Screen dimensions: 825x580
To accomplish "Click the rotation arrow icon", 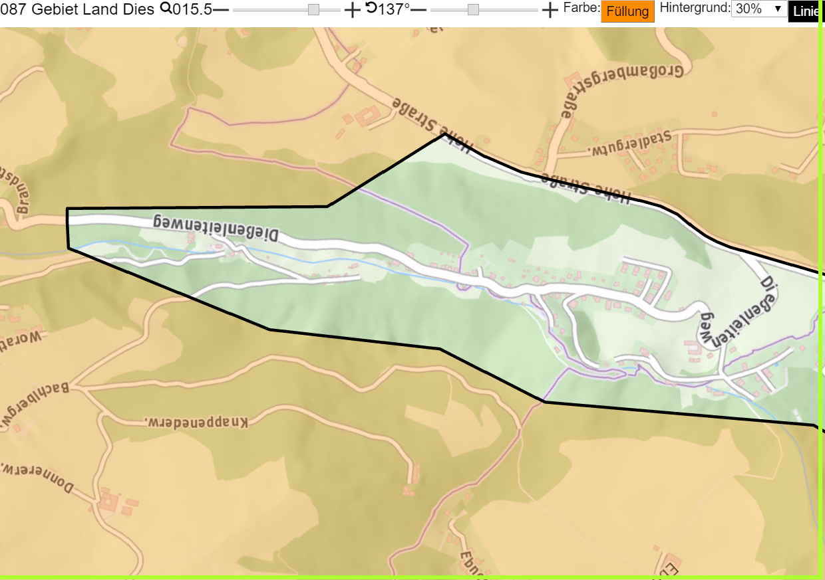I will pyautogui.click(x=371, y=8).
